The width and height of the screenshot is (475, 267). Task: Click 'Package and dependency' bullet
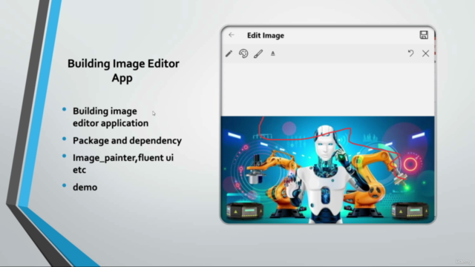[127, 140]
